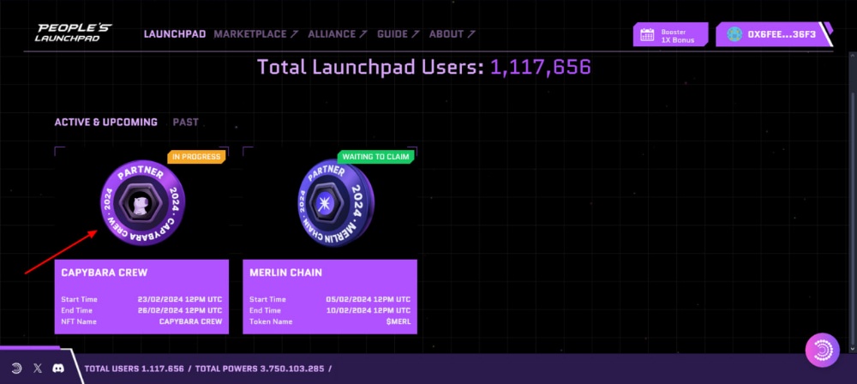The height and width of the screenshot is (384, 857).
Task: Open the MERLIN CHAIN card title
Action: [286, 273]
